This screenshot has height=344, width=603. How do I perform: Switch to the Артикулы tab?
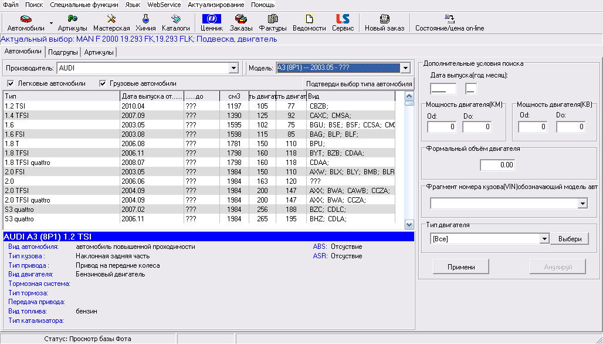pos(99,52)
